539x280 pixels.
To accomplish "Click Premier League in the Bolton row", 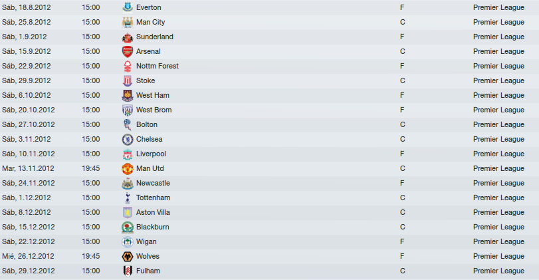I will pos(498,124).
